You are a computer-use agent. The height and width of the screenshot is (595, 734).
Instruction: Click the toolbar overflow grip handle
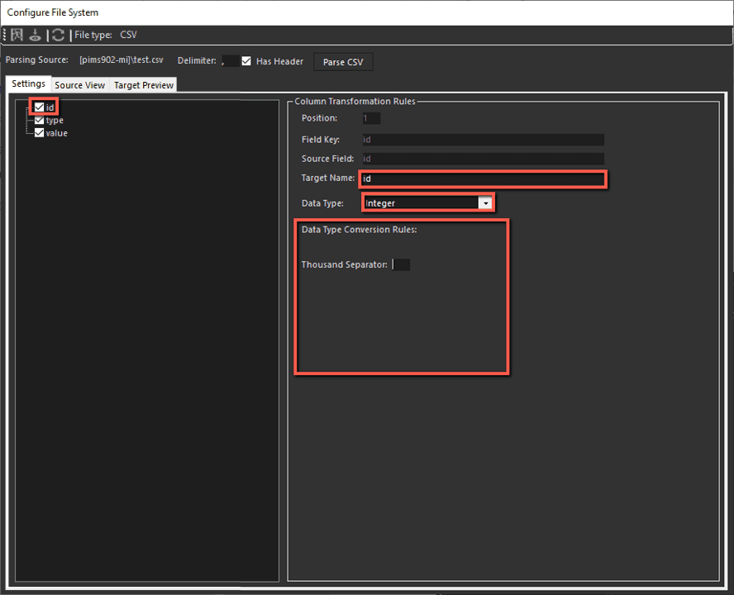[4, 35]
